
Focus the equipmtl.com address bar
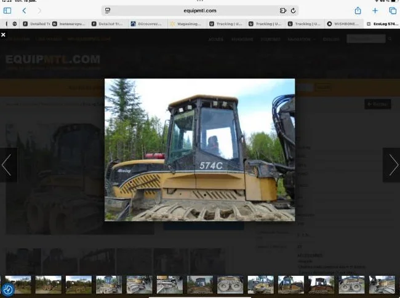[200, 10]
